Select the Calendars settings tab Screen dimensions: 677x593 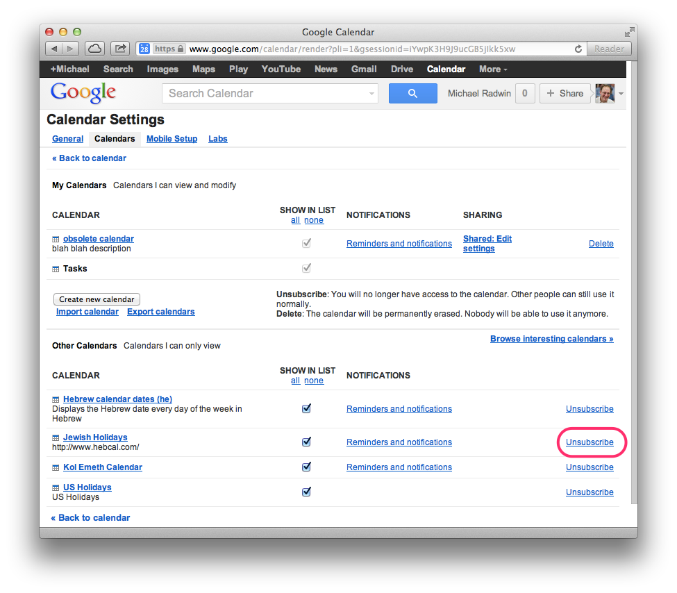point(115,139)
